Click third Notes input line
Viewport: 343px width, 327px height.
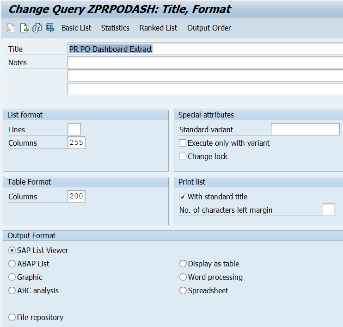click(205, 89)
